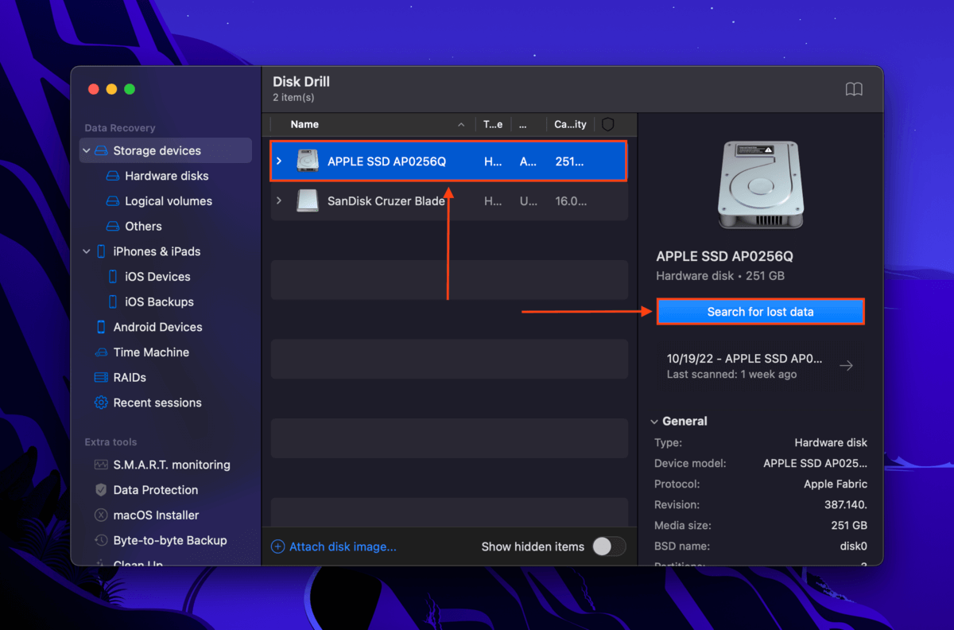Click the APPLE SSD drive icon in list
The image size is (954, 630).
308,161
